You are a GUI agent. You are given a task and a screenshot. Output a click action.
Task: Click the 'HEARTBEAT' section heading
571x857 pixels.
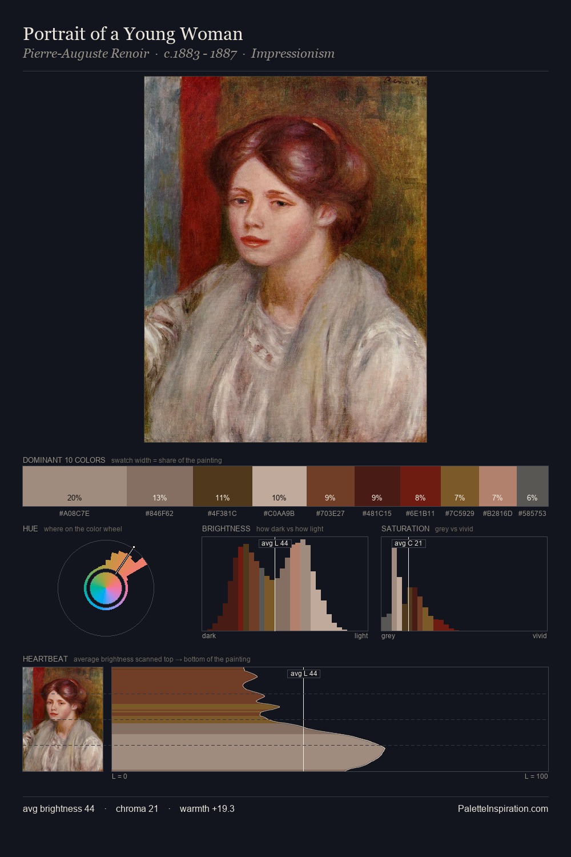pyautogui.click(x=45, y=659)
